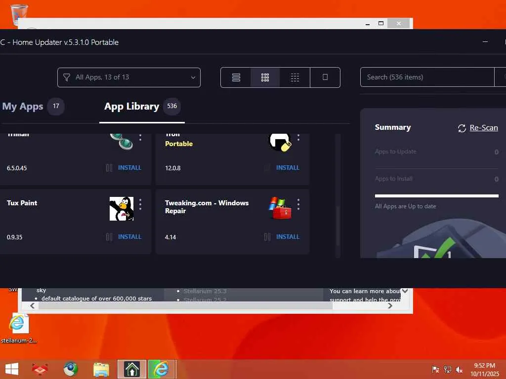Screen dimensions: 506x379
Task: Open the All Apps filter dropdown
Action: (x=129, y=77)
